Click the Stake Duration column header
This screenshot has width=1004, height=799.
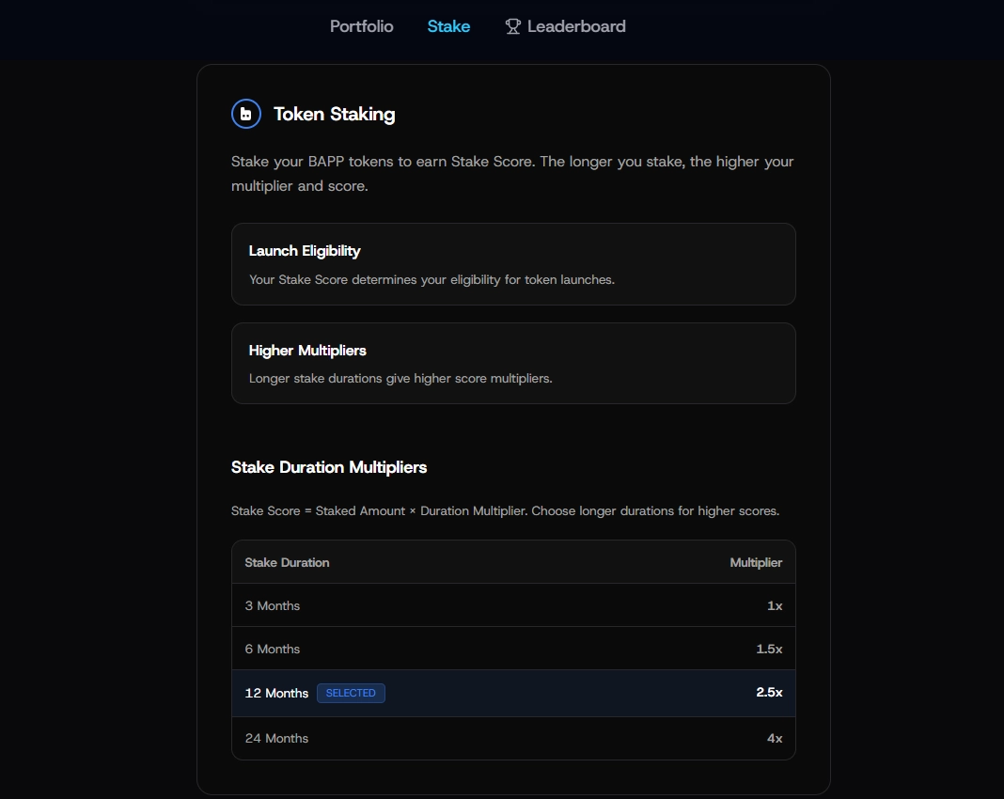pos(287,562)
